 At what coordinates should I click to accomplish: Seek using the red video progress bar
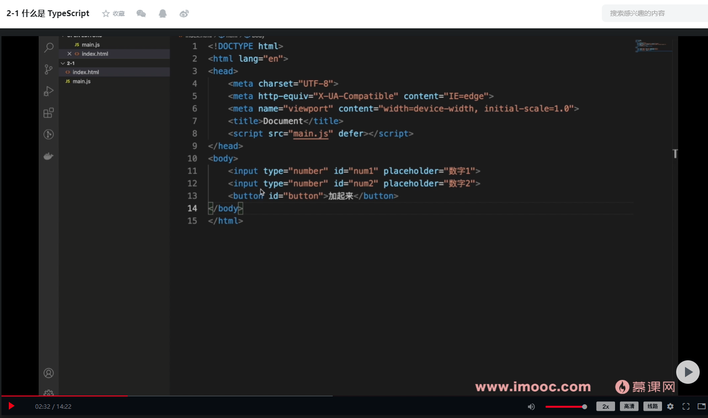(x=64, y=396)
